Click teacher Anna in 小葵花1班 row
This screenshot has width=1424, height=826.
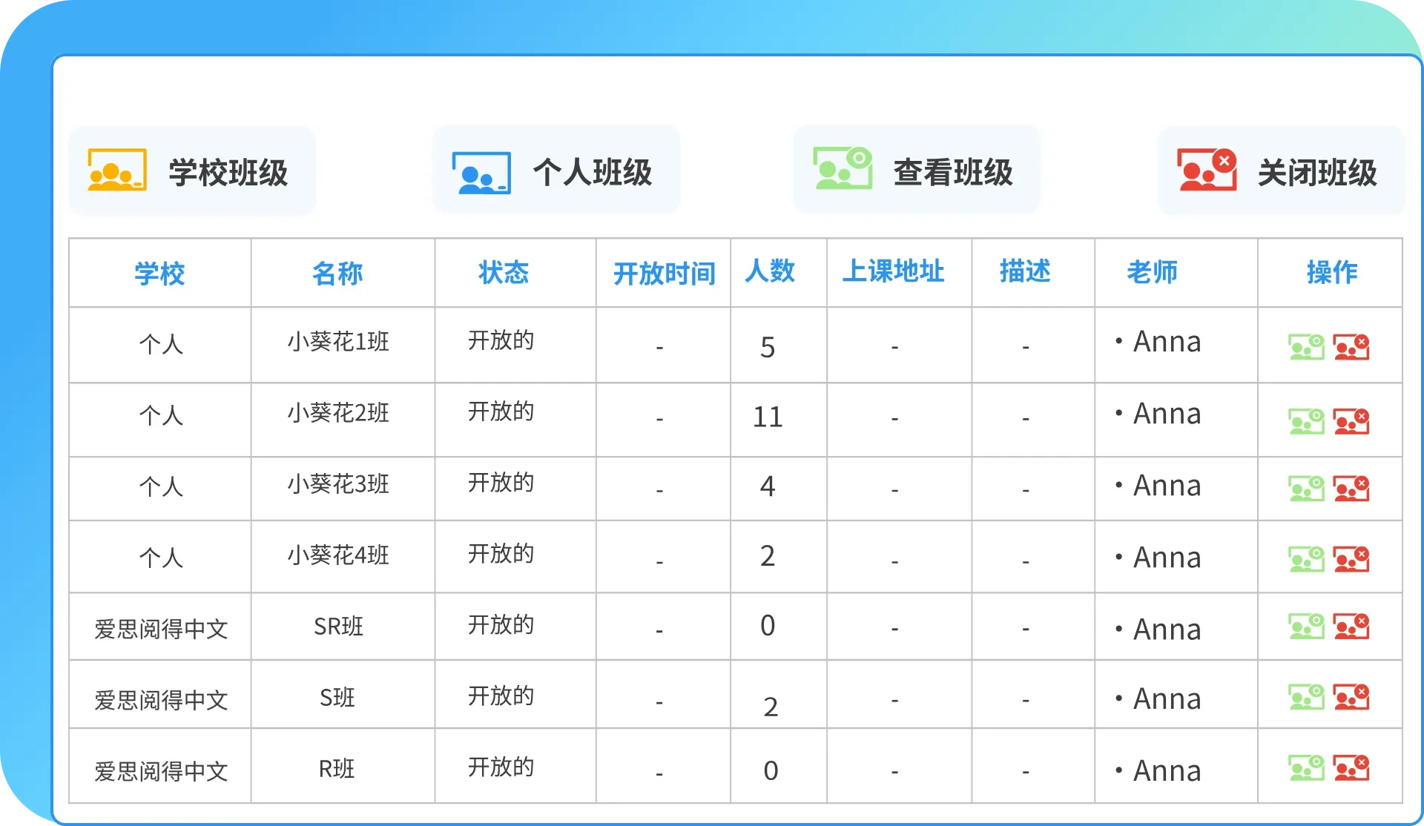point(1167,341)
